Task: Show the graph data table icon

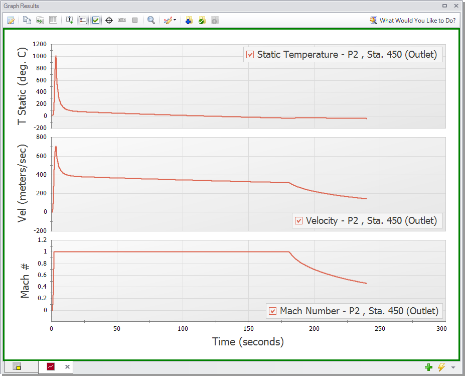Action: 53,20
